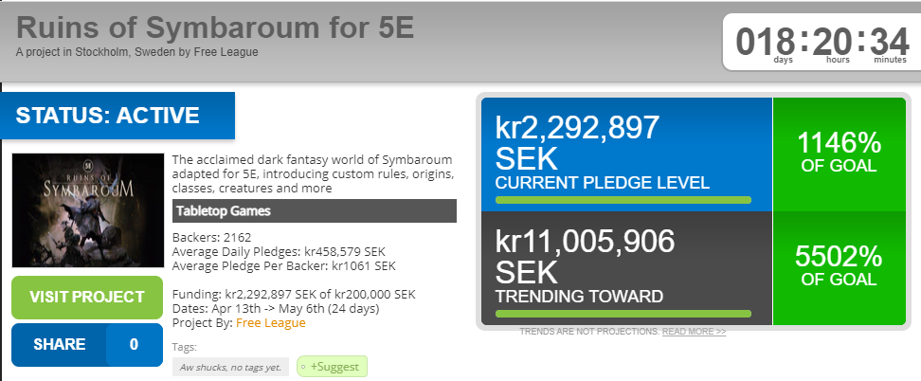This screenshot has height=381, width=921.
Task: Click the current pledge progress bar
Action: click(623, 200)
